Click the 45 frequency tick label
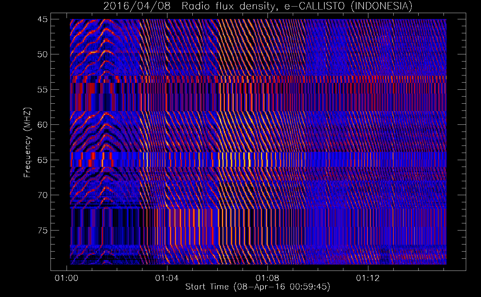 coord(42,19)
